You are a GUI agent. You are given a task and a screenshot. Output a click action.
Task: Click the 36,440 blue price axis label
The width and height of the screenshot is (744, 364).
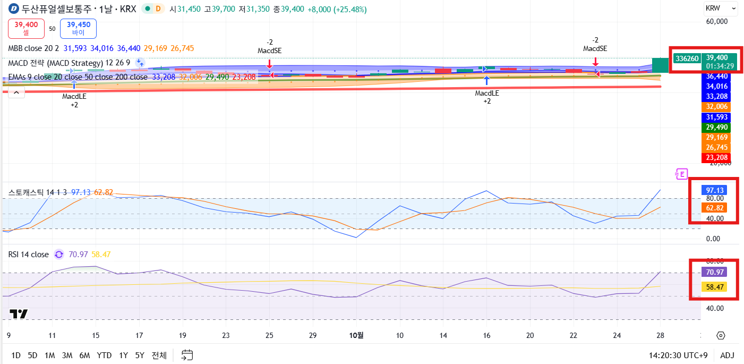pos(717,77)
